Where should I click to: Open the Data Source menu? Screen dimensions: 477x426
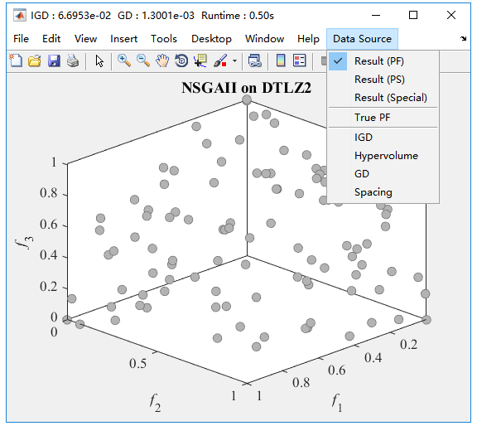pyautogui.click(x=362, y=39)
